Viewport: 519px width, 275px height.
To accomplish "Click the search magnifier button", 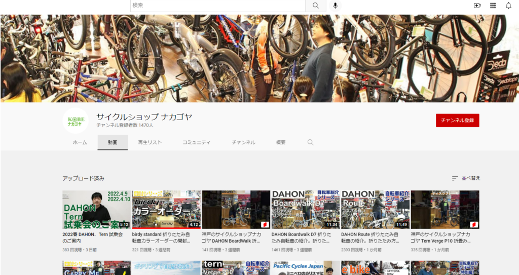I will (315, 6).
